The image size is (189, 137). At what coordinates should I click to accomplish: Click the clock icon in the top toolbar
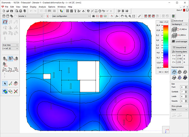[100, 11]
